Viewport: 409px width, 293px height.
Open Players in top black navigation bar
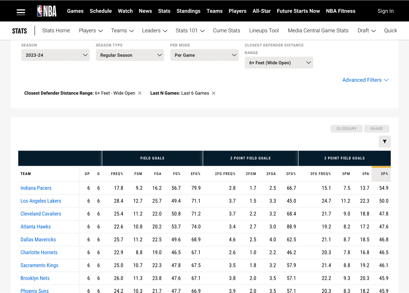coord(237,11)
